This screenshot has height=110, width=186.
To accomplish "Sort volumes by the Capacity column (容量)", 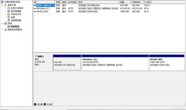I will pyautogui.click(x=125, y=2).
